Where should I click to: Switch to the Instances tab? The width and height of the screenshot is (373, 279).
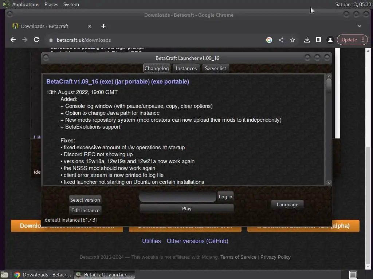(x=186, y=68)
